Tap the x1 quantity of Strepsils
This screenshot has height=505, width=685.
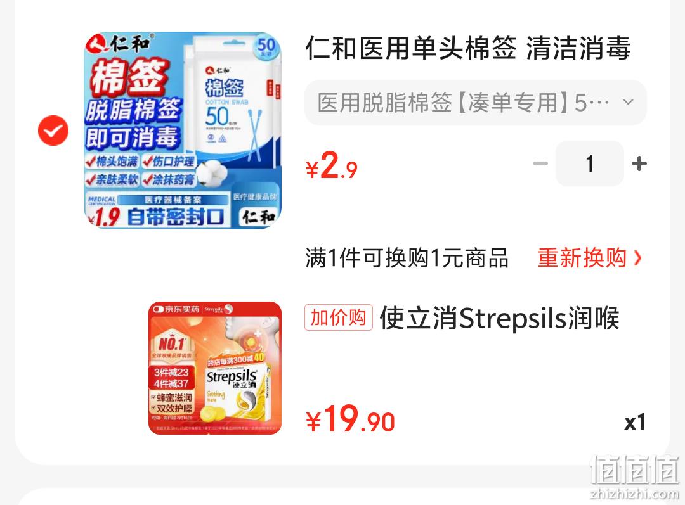pos(635,422)
